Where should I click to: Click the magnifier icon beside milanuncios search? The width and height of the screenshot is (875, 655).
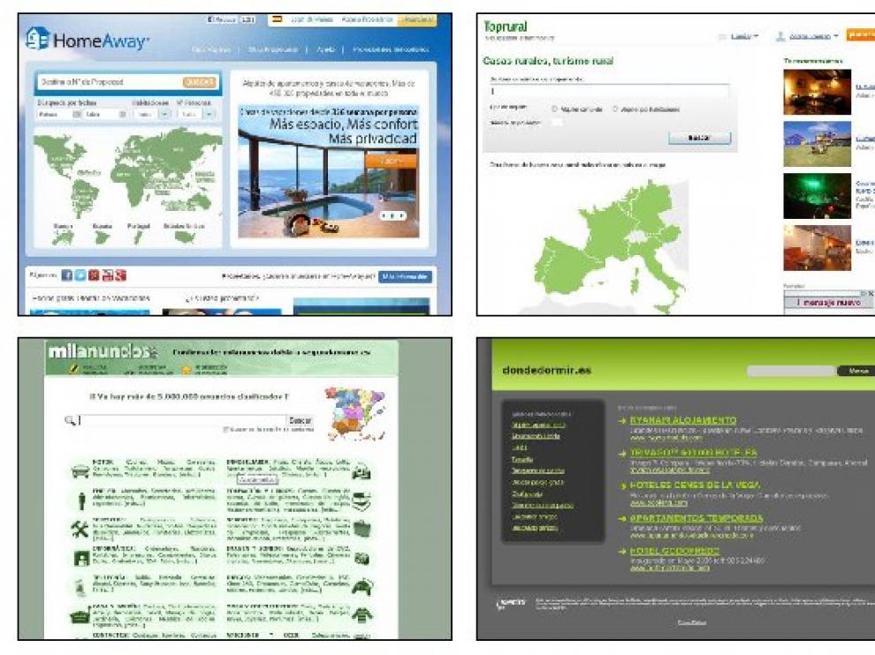[x=70, y=420]
